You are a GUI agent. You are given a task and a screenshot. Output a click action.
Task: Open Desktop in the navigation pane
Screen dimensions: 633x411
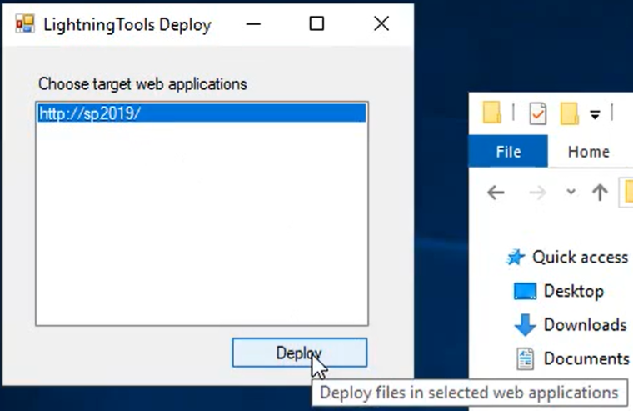coord(574,291)
